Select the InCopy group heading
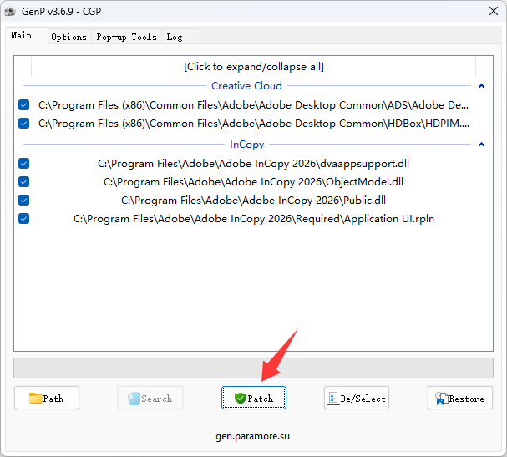 (246, 145)
